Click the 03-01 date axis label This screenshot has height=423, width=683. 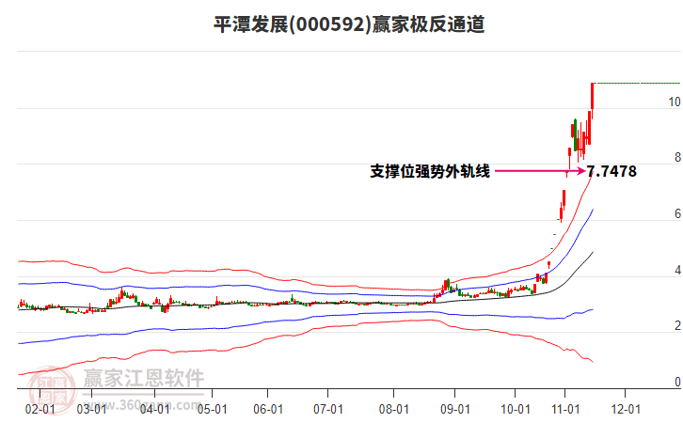[x=91, y=410]
